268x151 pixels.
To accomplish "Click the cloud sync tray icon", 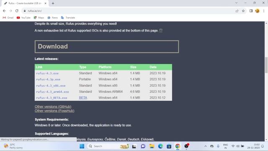I will pyautogui.click(x=212, y=146).
